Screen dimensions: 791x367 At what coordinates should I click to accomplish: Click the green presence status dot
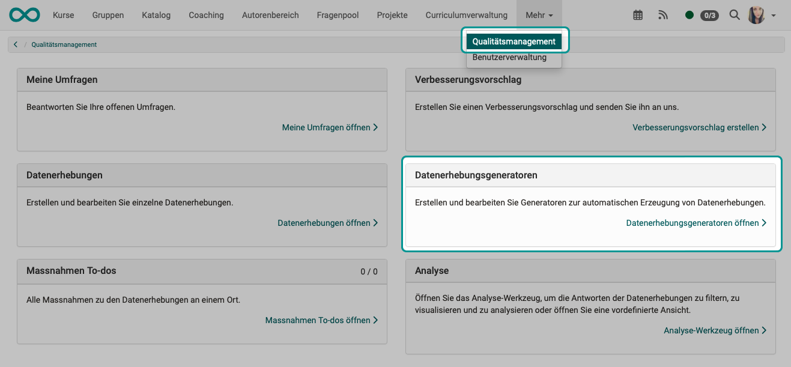point(690,15)
